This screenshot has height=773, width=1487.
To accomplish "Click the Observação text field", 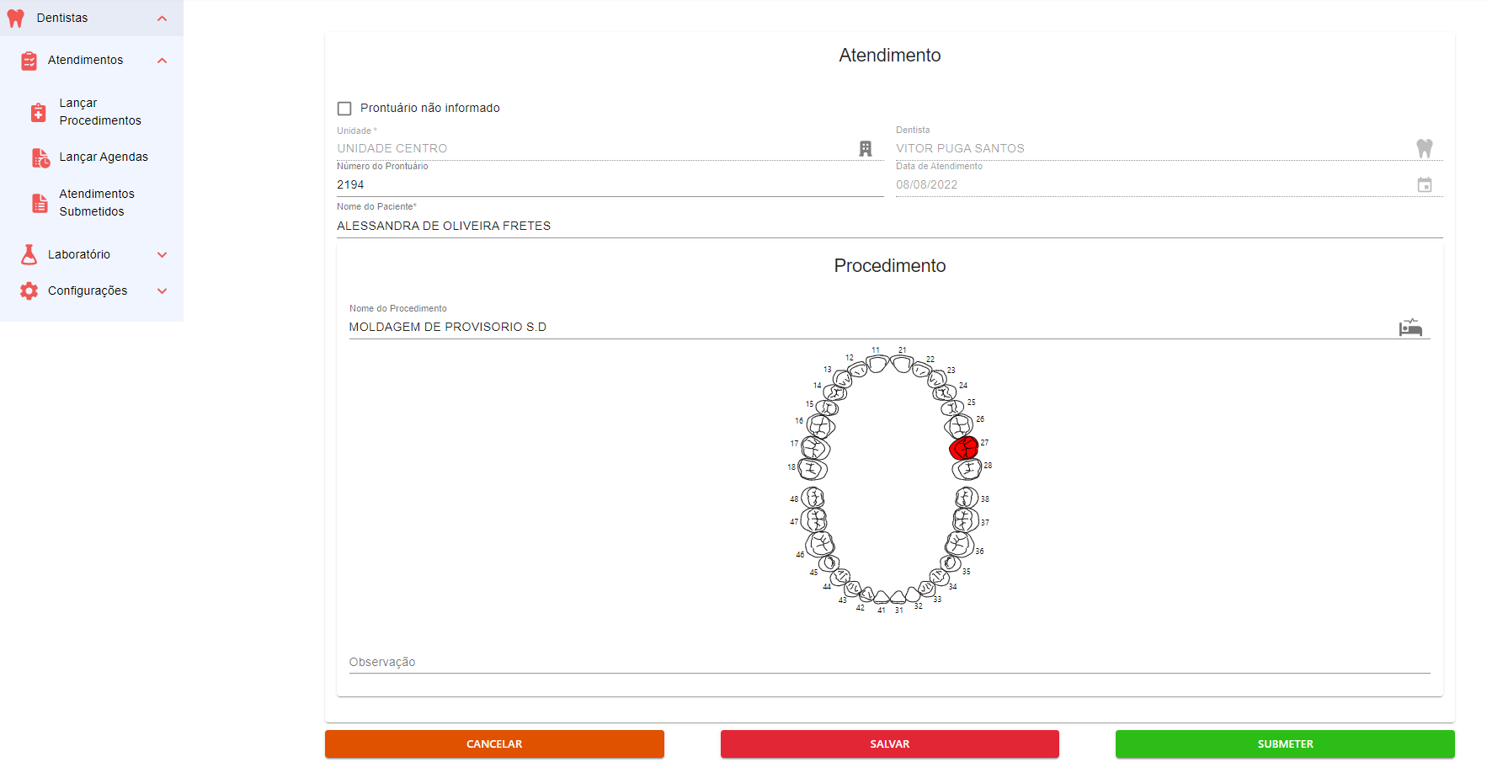I will 888,663.
